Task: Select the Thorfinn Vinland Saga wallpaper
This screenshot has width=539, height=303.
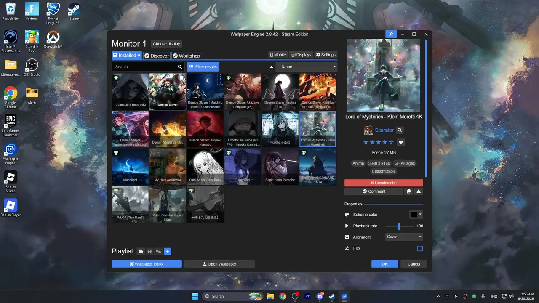Action: [x=318, y=167]
